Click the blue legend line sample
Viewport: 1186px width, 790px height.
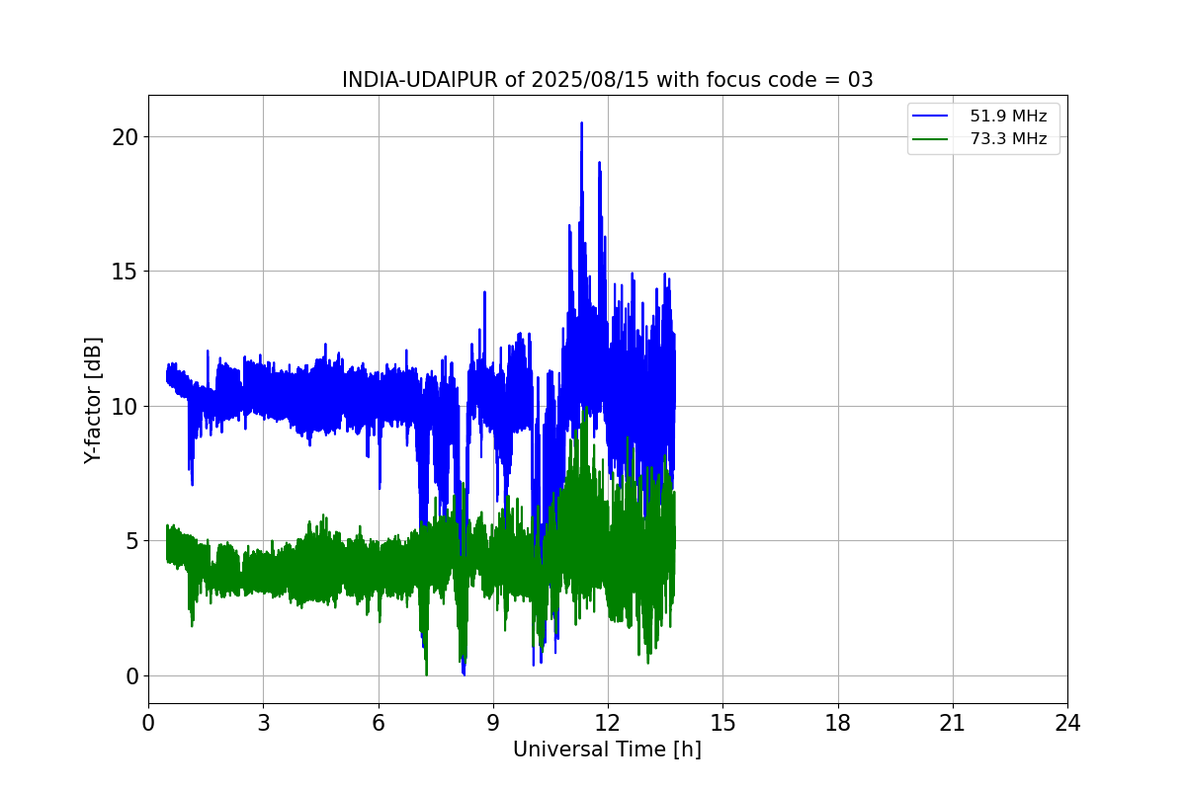pos(932,117)
